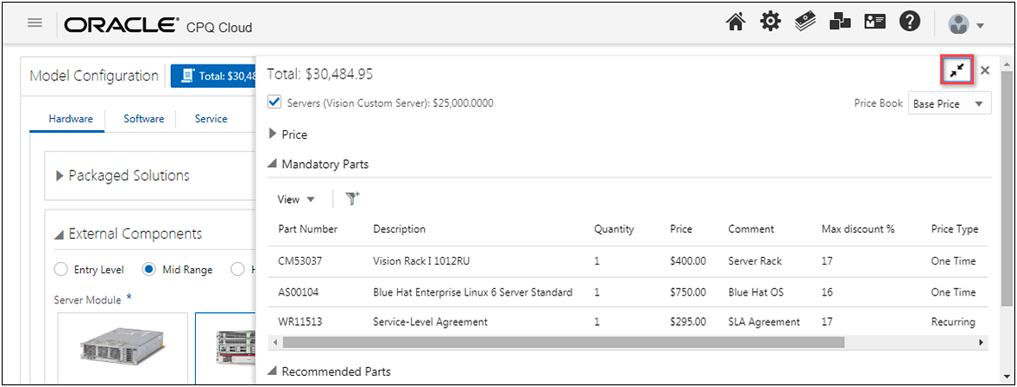Click the horizontal scrollbar of parts table
The image size is (1017, 387).
(x=561, y=342)
